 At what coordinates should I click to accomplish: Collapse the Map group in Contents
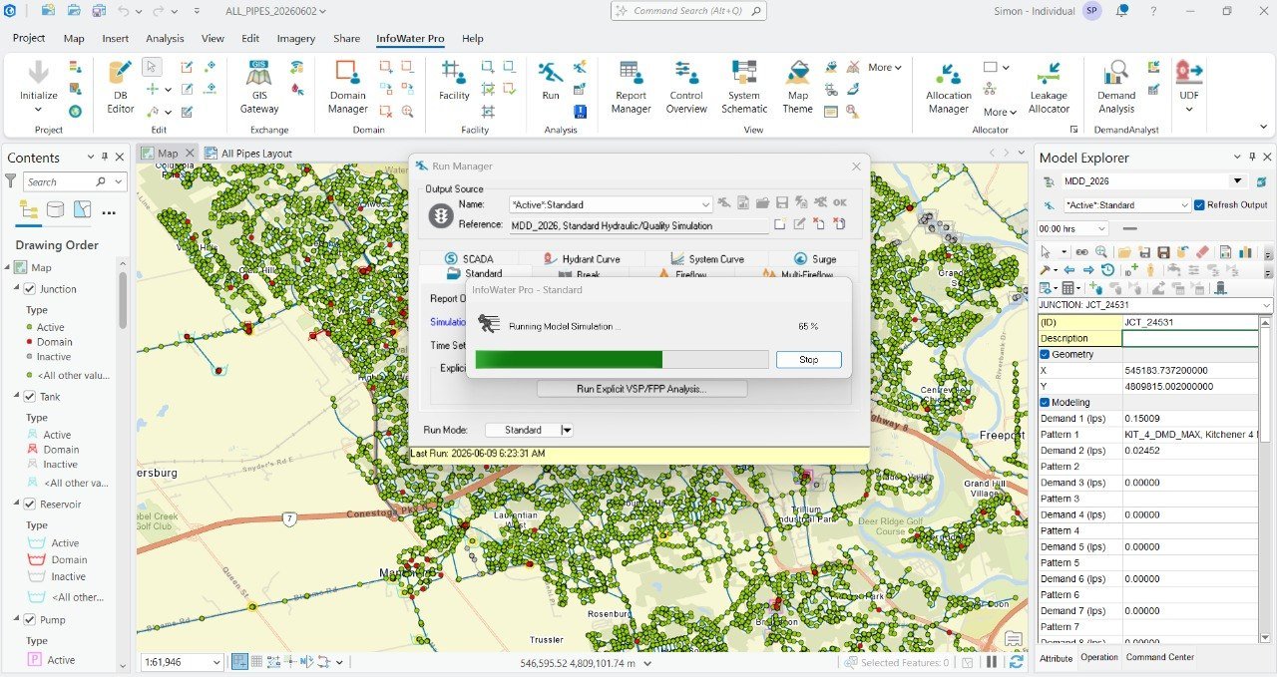7,267
